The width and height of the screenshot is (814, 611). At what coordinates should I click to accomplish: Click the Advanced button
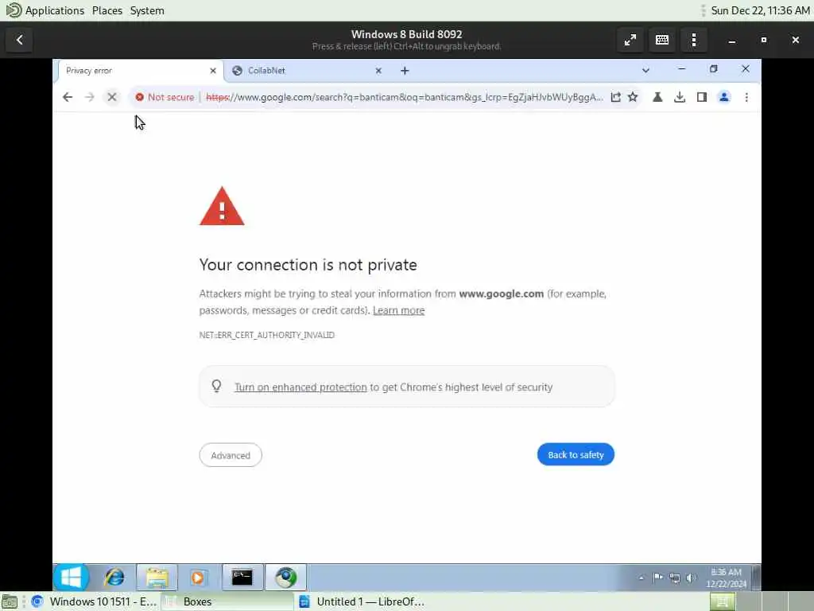(x=231, y=455)
